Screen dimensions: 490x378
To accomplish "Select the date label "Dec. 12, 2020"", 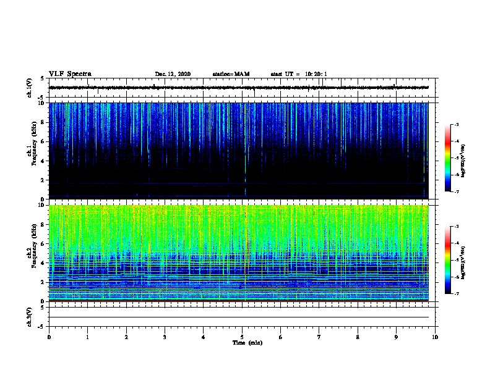I will tap(173, 74).
